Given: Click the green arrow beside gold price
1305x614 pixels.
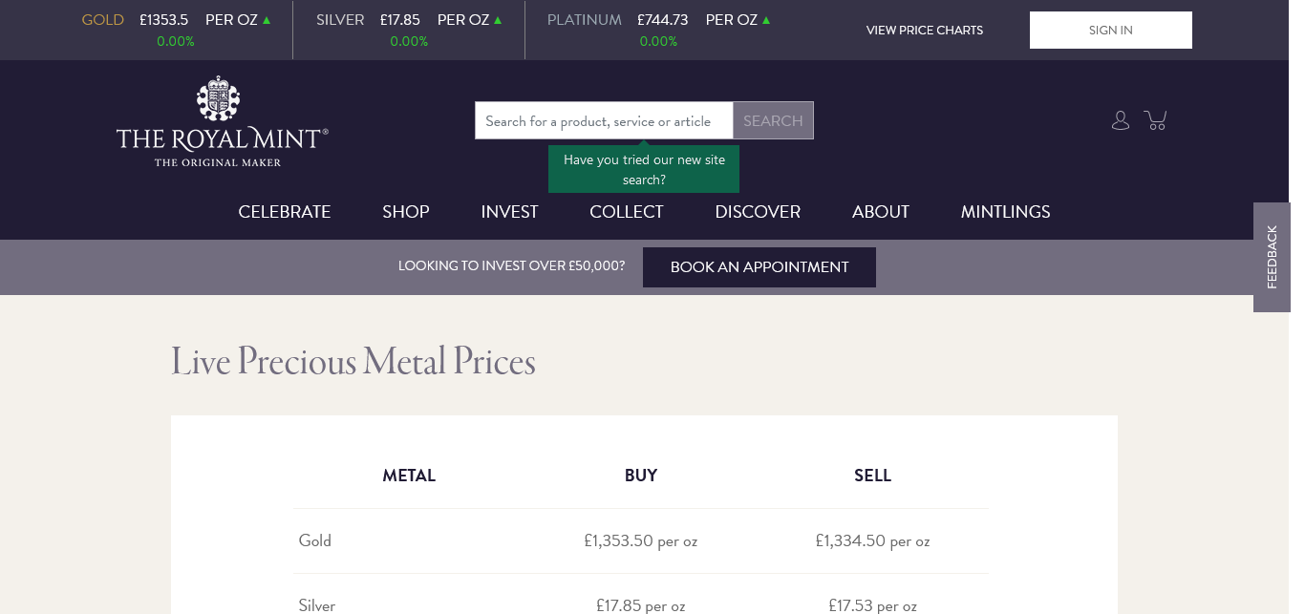Looking at the screenshot, I should coord(267,20).
